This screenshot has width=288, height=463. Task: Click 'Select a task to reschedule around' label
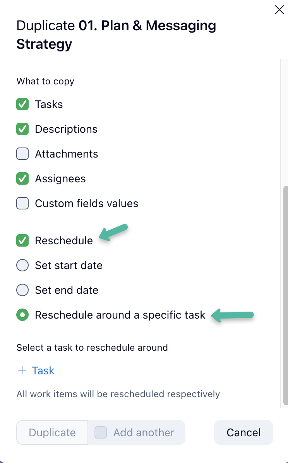pyautogui.click(x=92, y=347)
